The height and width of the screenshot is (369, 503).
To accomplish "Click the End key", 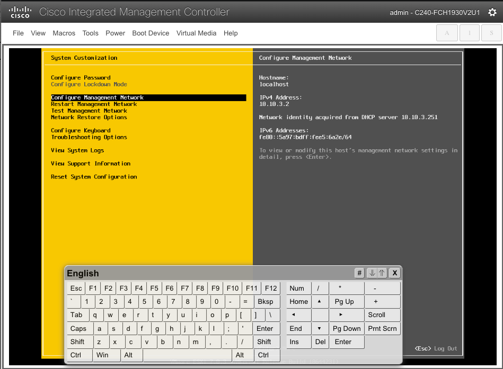I will (x=298, y=328).
